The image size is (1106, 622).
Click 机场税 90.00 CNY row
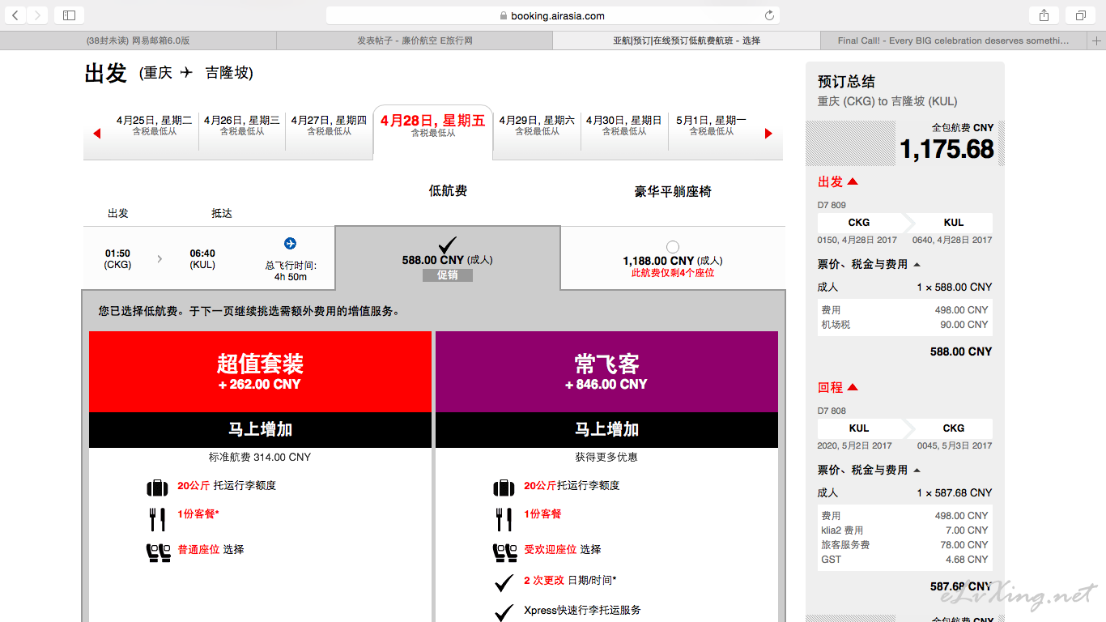pyautogui.click(x=904, y=325)
